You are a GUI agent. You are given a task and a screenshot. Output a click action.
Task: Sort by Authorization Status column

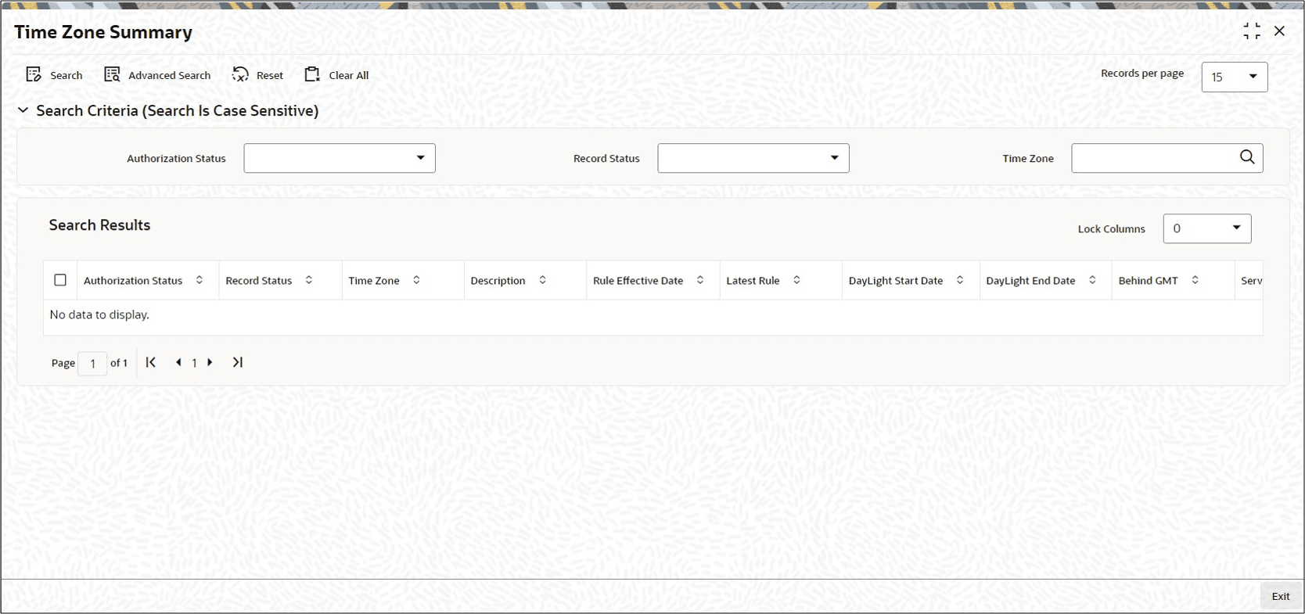(x=200, y=280)
